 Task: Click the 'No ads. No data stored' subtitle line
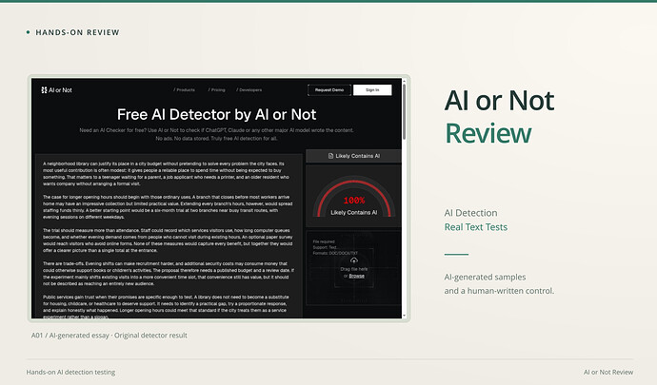[x=217, y=139]
